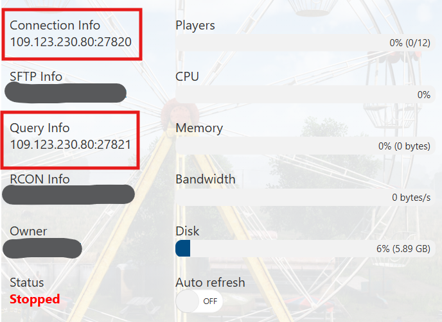Select the red Stopped status text
The image size is (442, 322).
pyautogui.click(x=35, y=299)
